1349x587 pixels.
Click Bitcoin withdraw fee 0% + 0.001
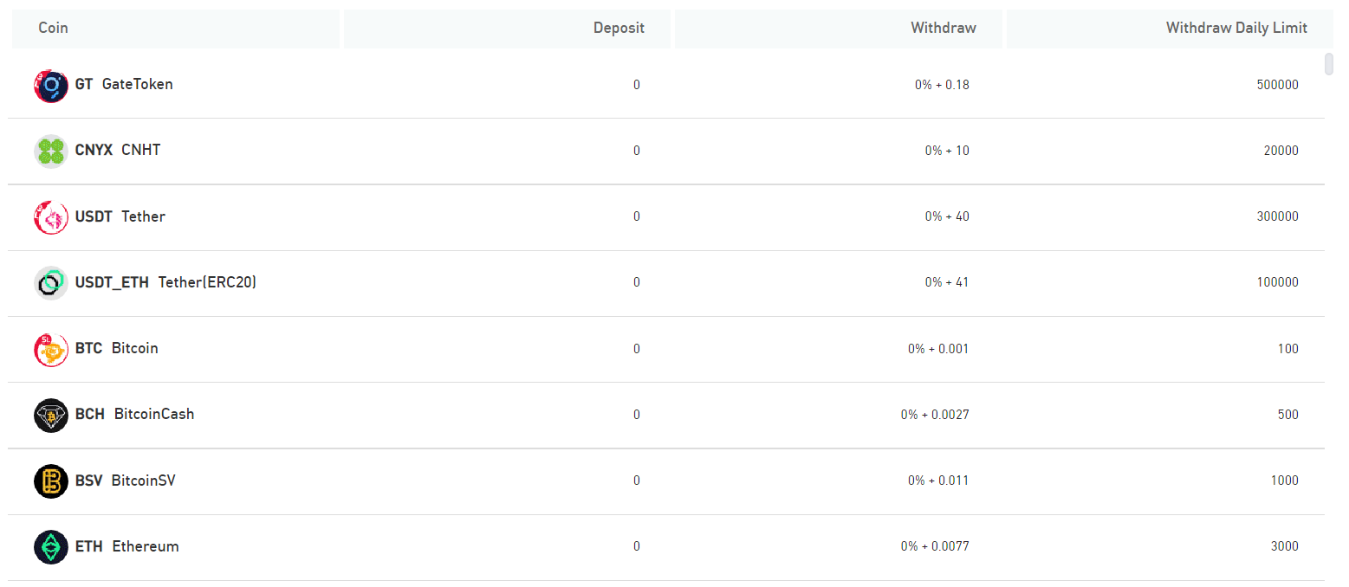coord(938,349)
